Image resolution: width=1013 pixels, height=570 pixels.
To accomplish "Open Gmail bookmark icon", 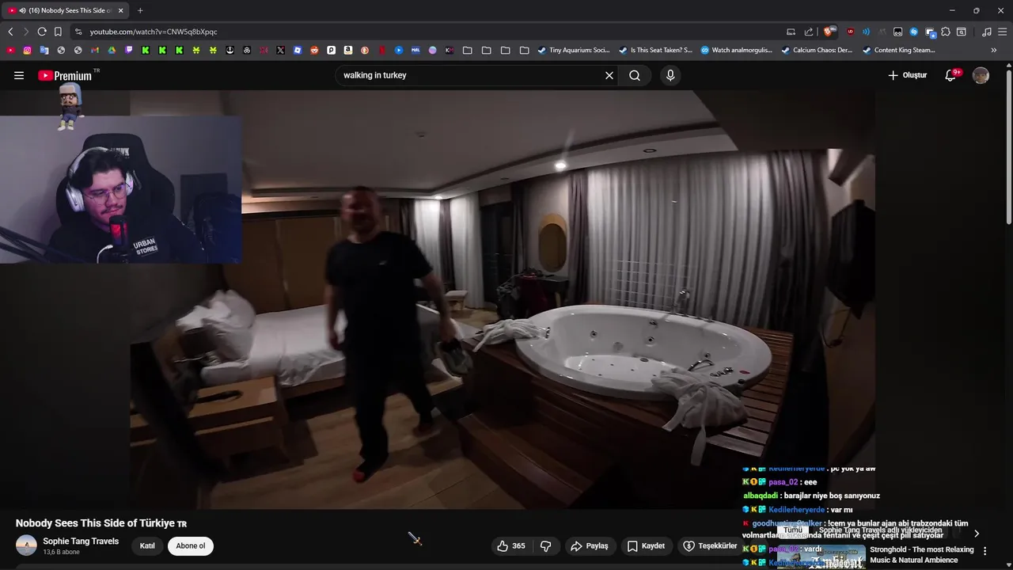I will click(x=95, y=50).
